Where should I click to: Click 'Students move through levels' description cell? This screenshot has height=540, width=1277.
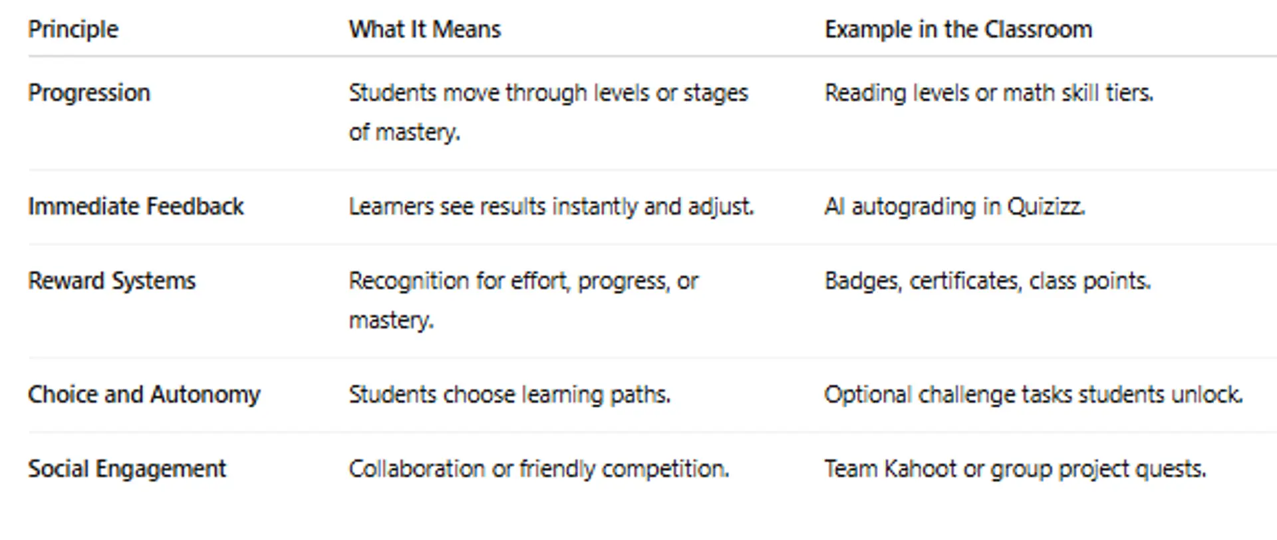coord(548,111)
